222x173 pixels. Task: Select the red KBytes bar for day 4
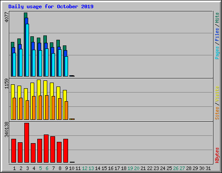pos(33,153)
